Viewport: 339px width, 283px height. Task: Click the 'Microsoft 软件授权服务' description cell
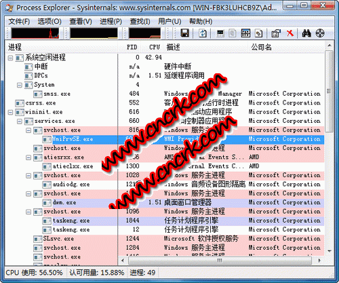click(201, 239)
